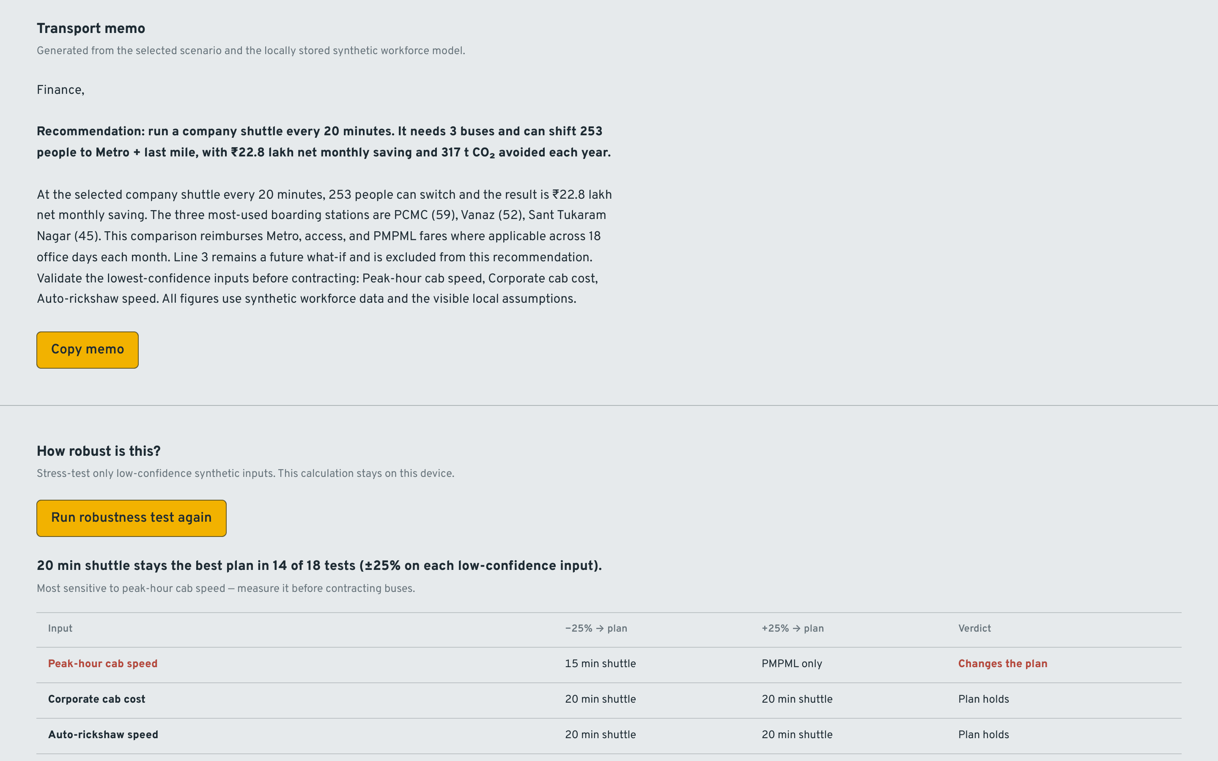This screenshot has width=1218, height=761.
Task: Run robustness test again
Action: tap(132, 518)
